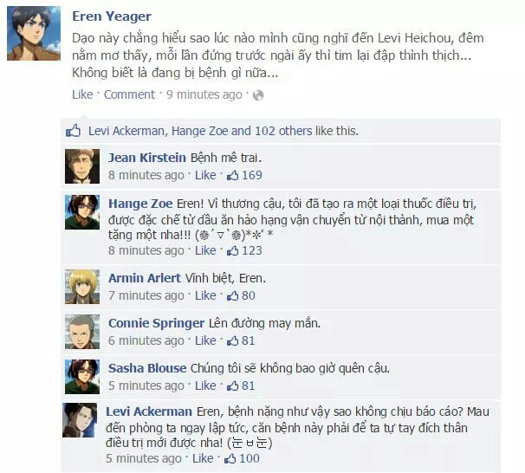Viewport: 525px width, 473px height.
Task: Click the public globe privacy icon
Action: (258, 95)
